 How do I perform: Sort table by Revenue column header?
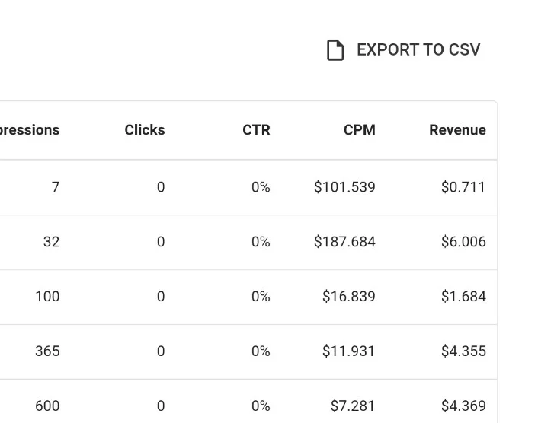pyautogui.click(x=457, y=130)
